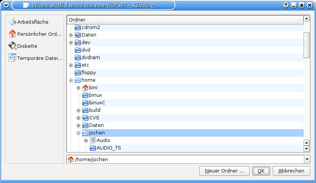Click the title bar help question-mark

(x=286, y=5)
